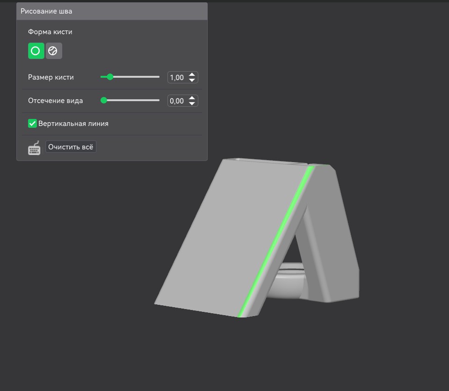Click the brush size value 1,00
Screen dimensions: 449x391
[x=177, y=77]
